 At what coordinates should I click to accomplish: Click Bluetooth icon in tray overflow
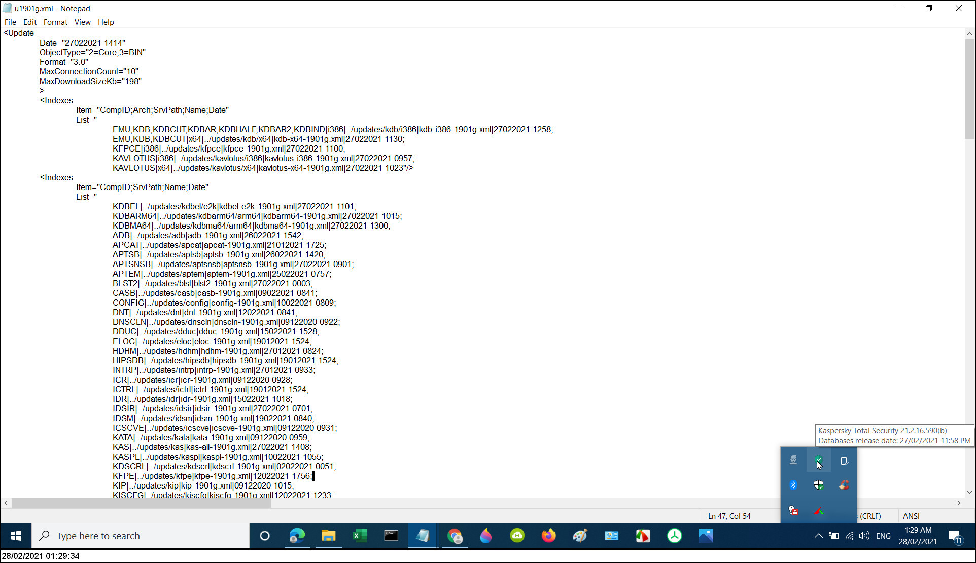(793, 485)
